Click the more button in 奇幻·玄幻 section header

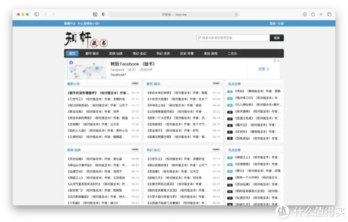click(x=216, y=149)
